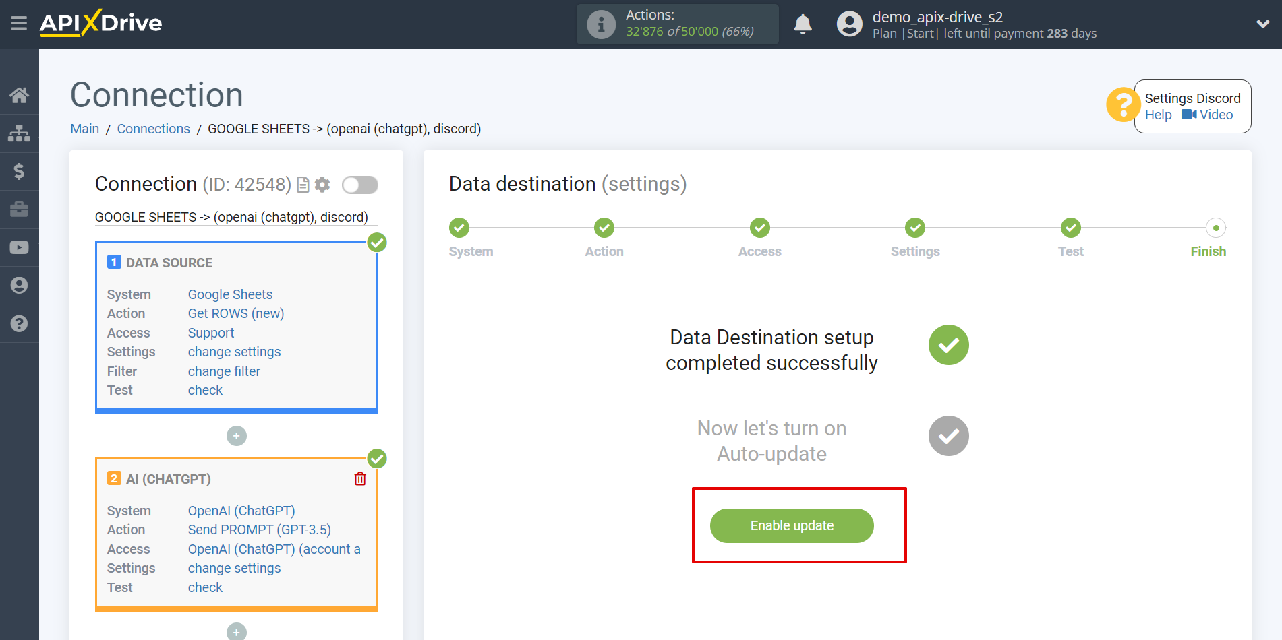The width and height of the screenshot is (1282, 640).
Task: Click the Data Source green status checkmark
Action: pyautogui.click(x=377, y=243)
